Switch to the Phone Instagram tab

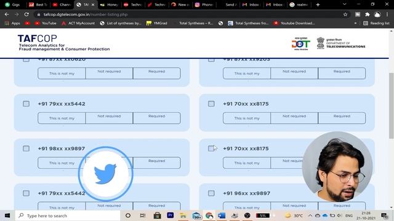coord(204,4)
